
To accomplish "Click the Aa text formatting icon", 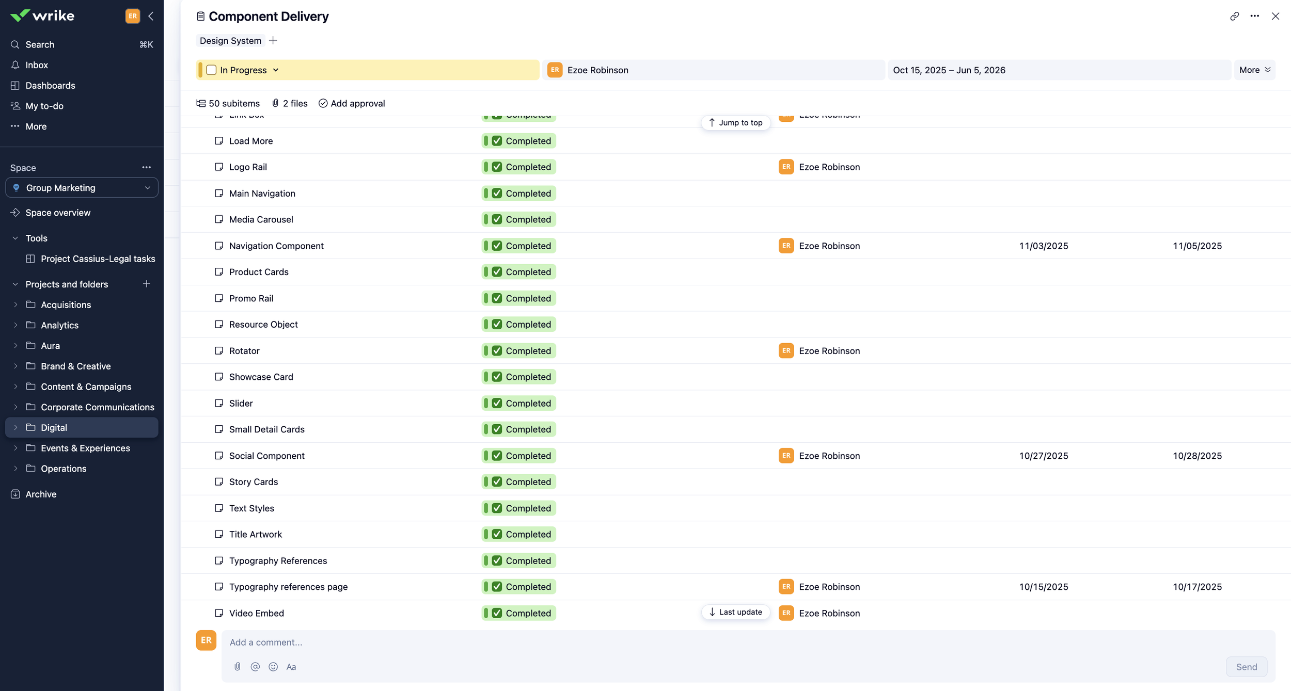I will pyautogui.click(x=291, y=666).
